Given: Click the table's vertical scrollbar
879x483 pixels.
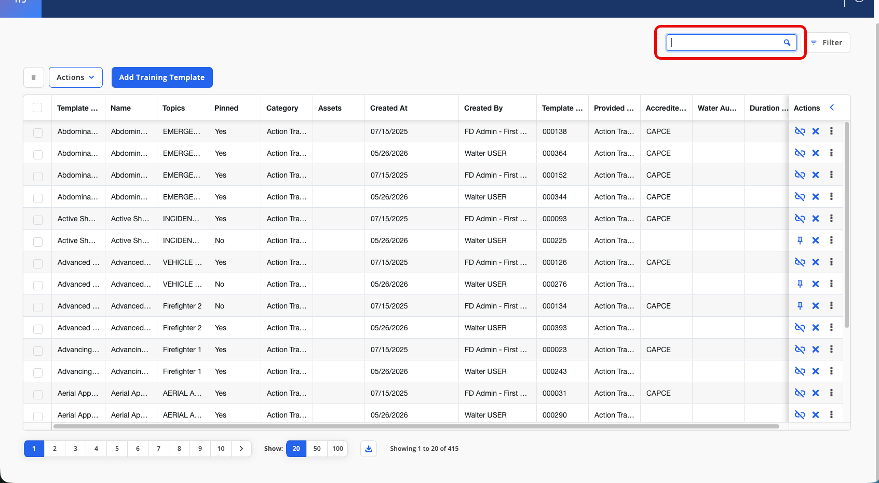Looking at the screenshot, I should pyautogui.click(x=847, y=225).
